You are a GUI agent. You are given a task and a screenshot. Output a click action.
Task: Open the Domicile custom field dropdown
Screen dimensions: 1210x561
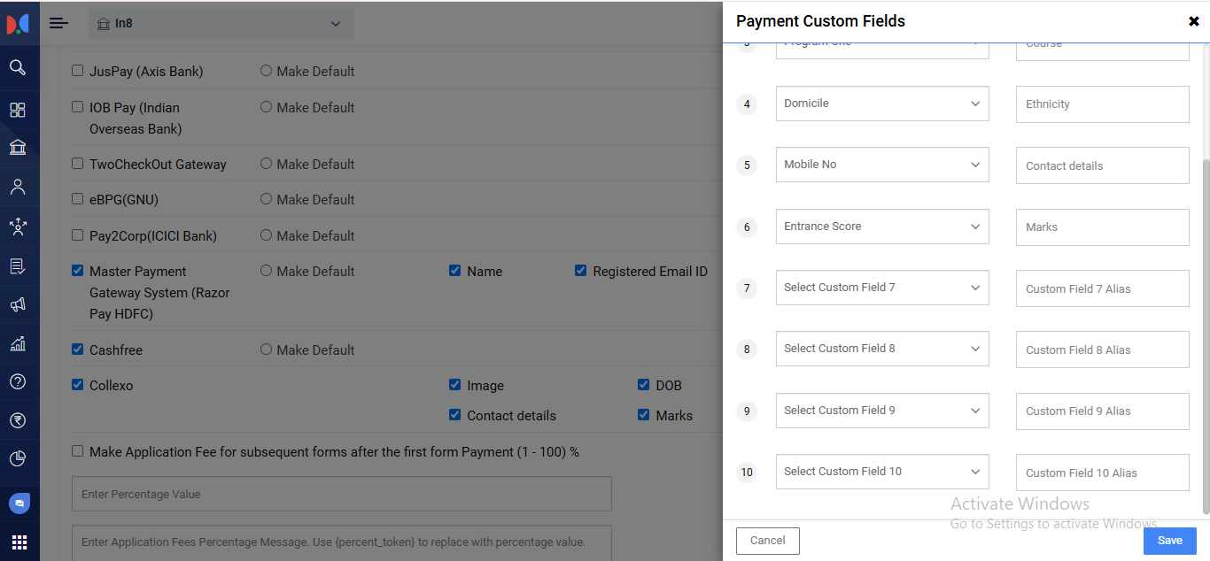pos(881,104)
